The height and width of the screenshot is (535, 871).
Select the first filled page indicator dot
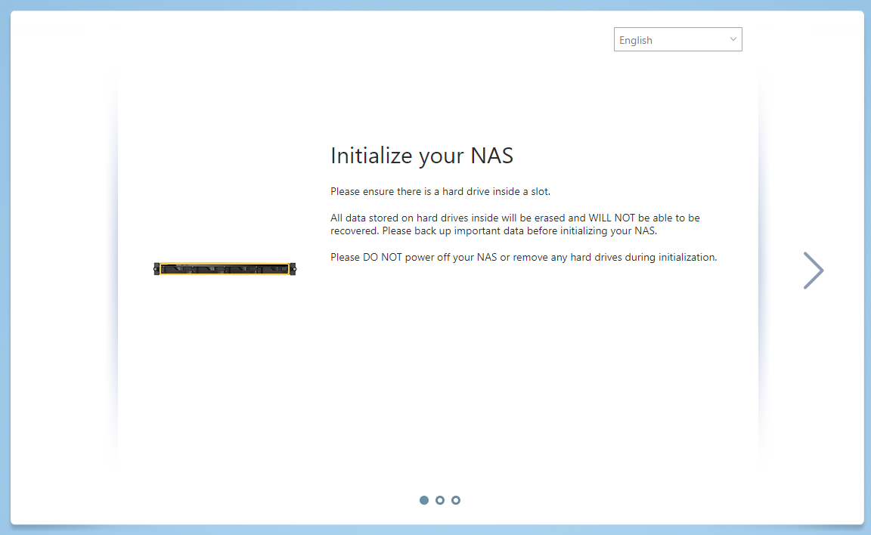click(424, 500)
